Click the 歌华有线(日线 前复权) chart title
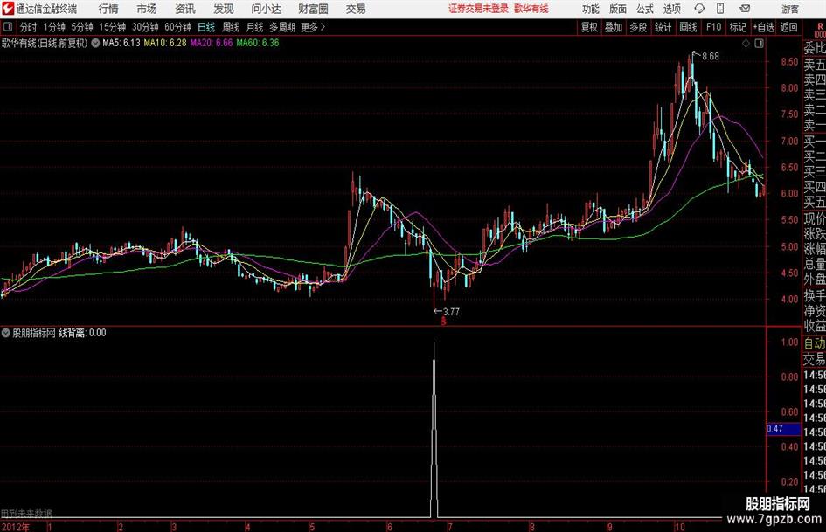 click(45, 43)
